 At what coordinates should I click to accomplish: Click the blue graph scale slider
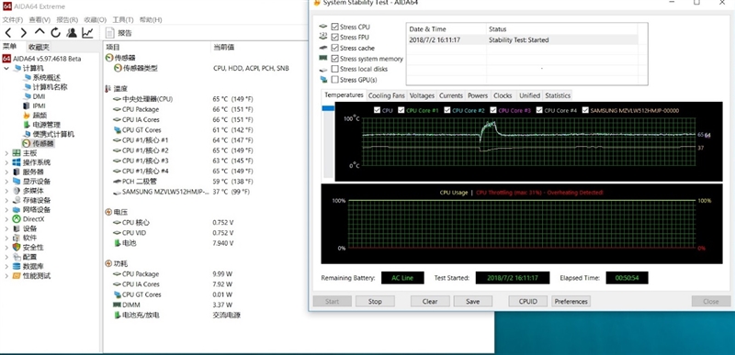click(328, 108)
